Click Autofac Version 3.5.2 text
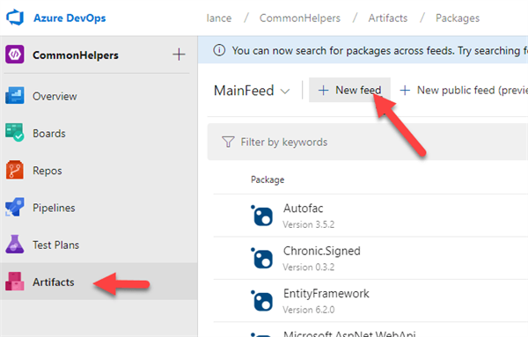Screen dimensions: 528x337 point(309,224)
